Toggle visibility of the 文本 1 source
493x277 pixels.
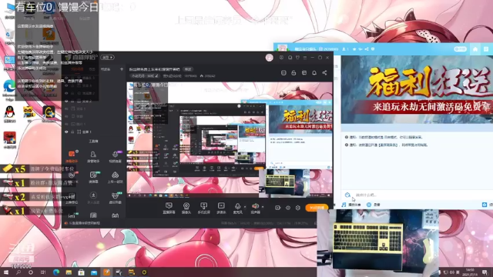[x=66, y=108]
